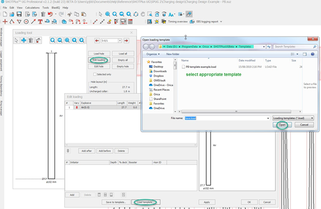Screen dimensions: 321x209
Task: Click the Search Templates field
Action: pyautogui.click(x=295, y=47)
